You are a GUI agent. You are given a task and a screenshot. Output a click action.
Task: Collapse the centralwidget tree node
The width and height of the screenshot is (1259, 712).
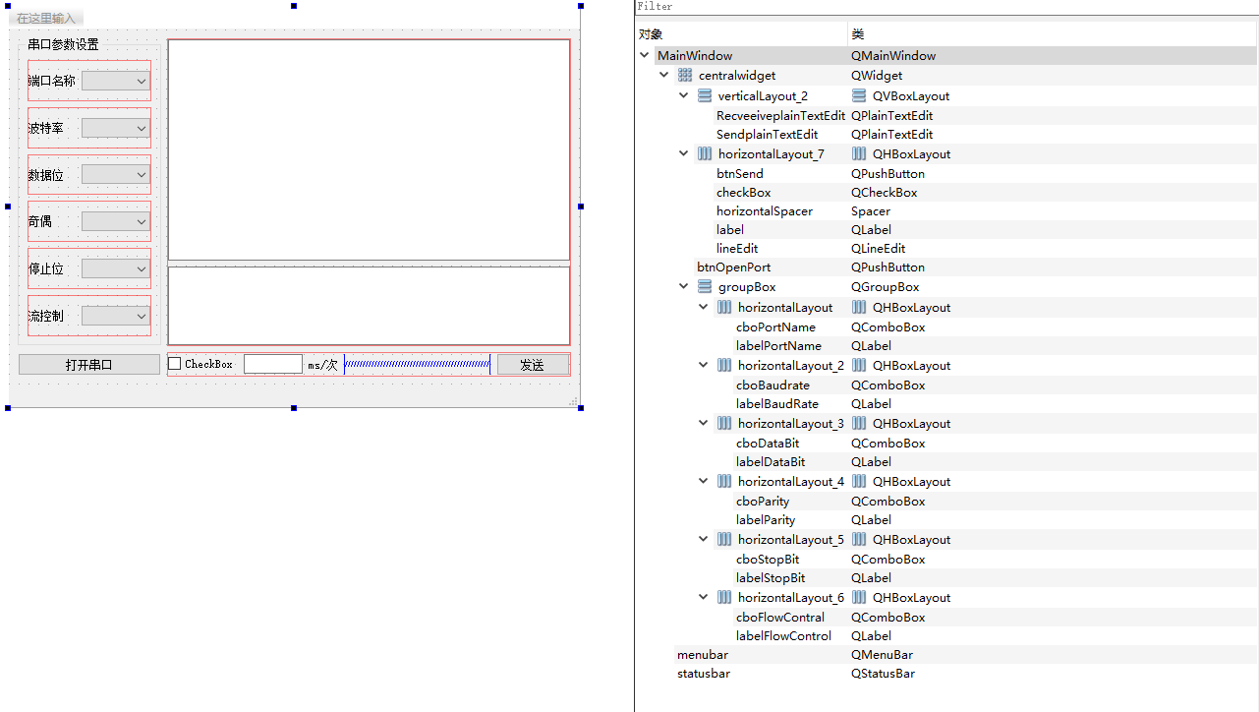point(664,76)
